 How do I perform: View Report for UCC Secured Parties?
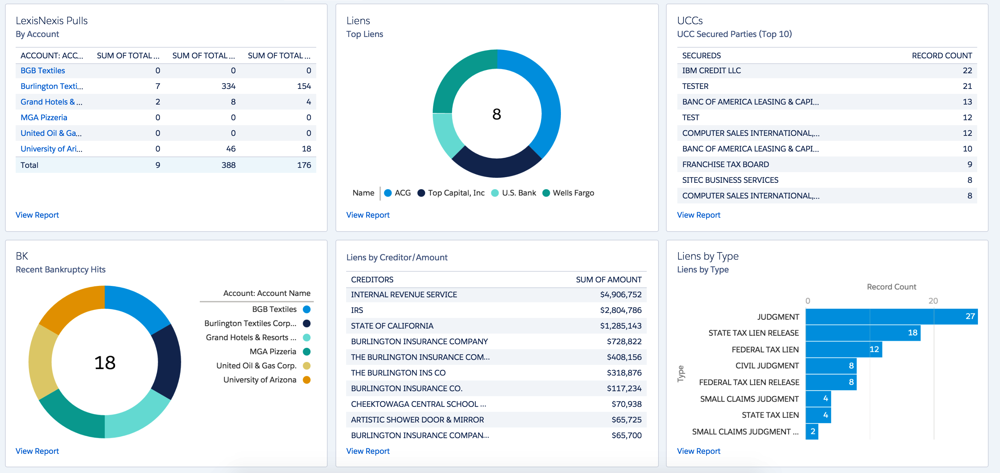pos(698,215)
